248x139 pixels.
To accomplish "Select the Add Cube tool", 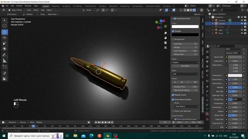I will pos(4,67).
